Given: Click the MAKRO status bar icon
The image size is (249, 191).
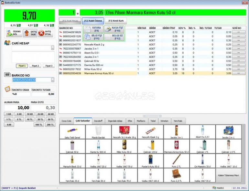Looking at the screenshot, I should point(214,188).
